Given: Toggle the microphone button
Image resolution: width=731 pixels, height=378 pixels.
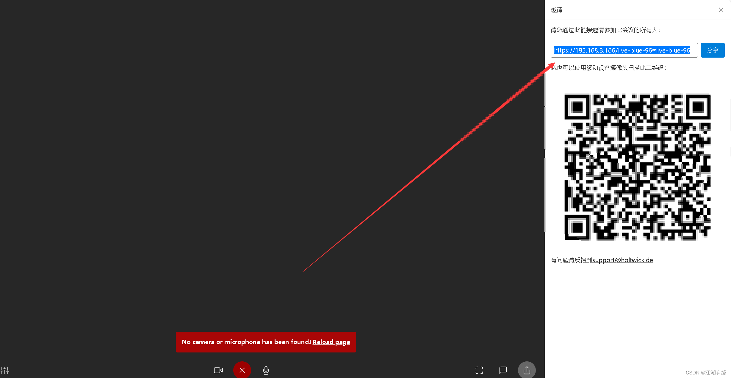Looking at the screenshot, I should click(266, 370).
